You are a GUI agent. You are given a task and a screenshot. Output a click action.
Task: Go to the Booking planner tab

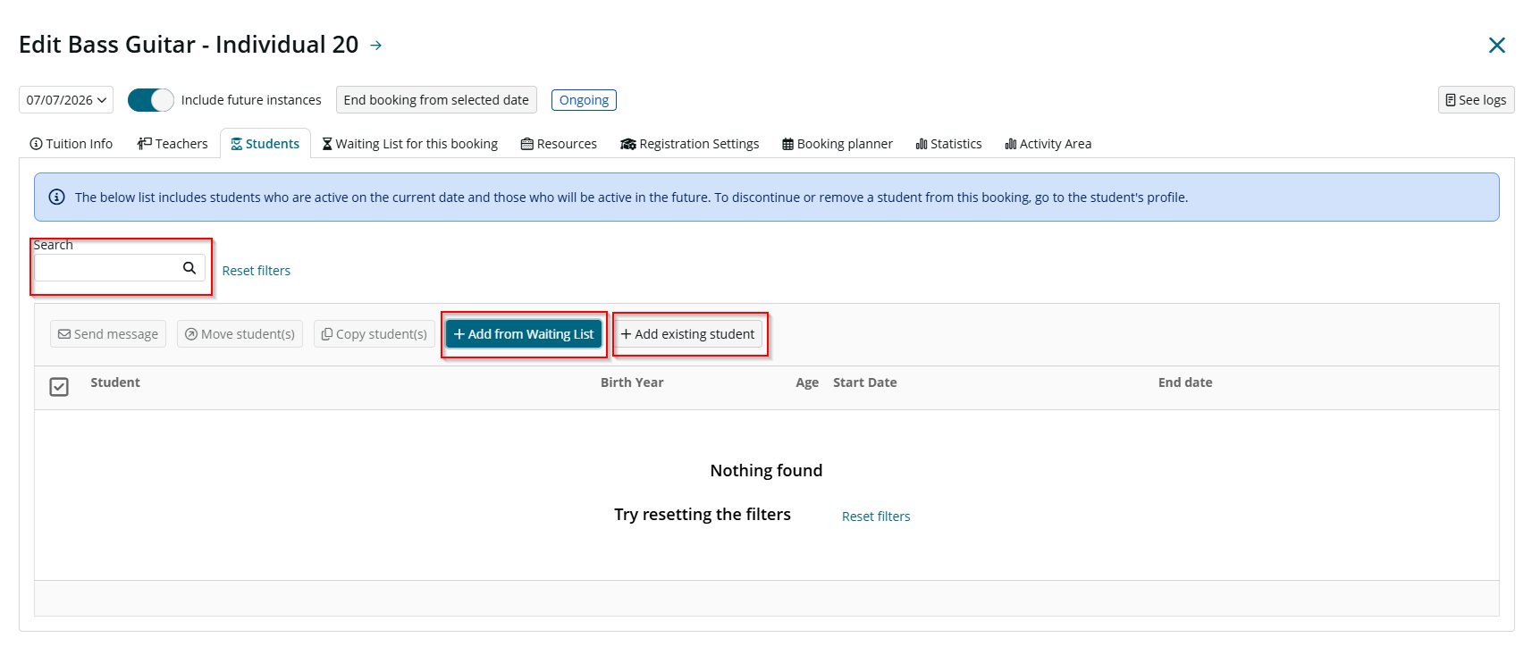[x=838, y=144]
